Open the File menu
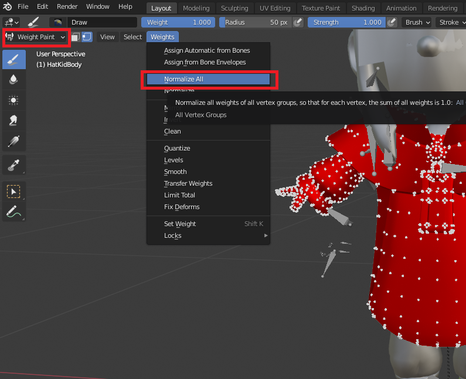 (23, 6)
